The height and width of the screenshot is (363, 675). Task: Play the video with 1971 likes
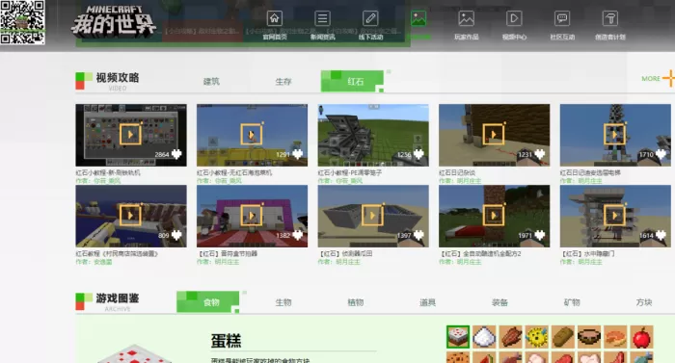tap(494, 216)
